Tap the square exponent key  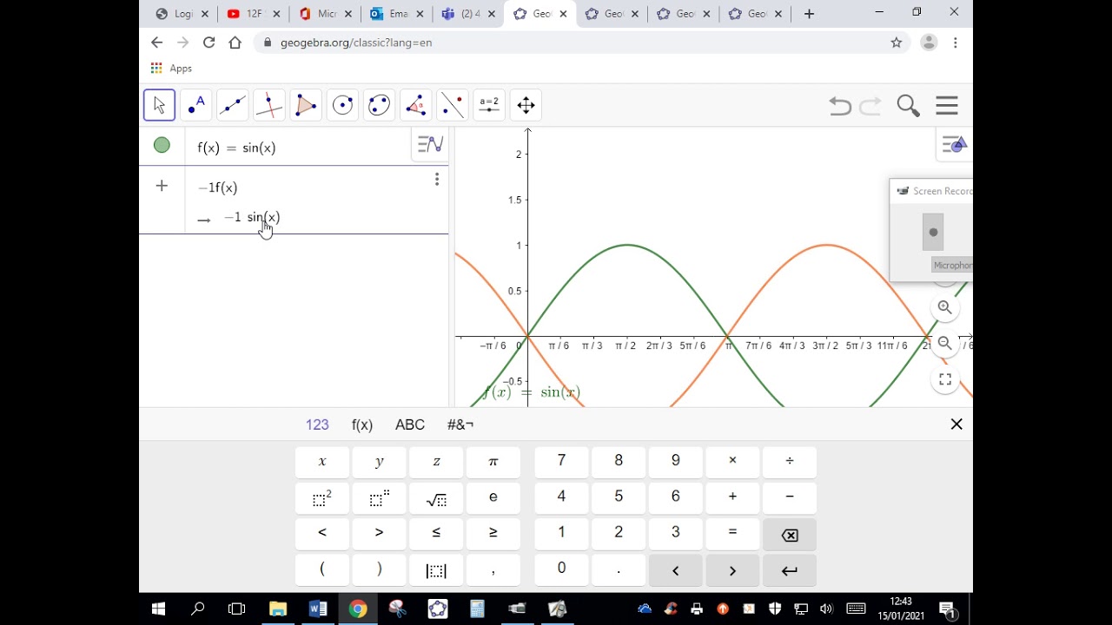point(322,498)
